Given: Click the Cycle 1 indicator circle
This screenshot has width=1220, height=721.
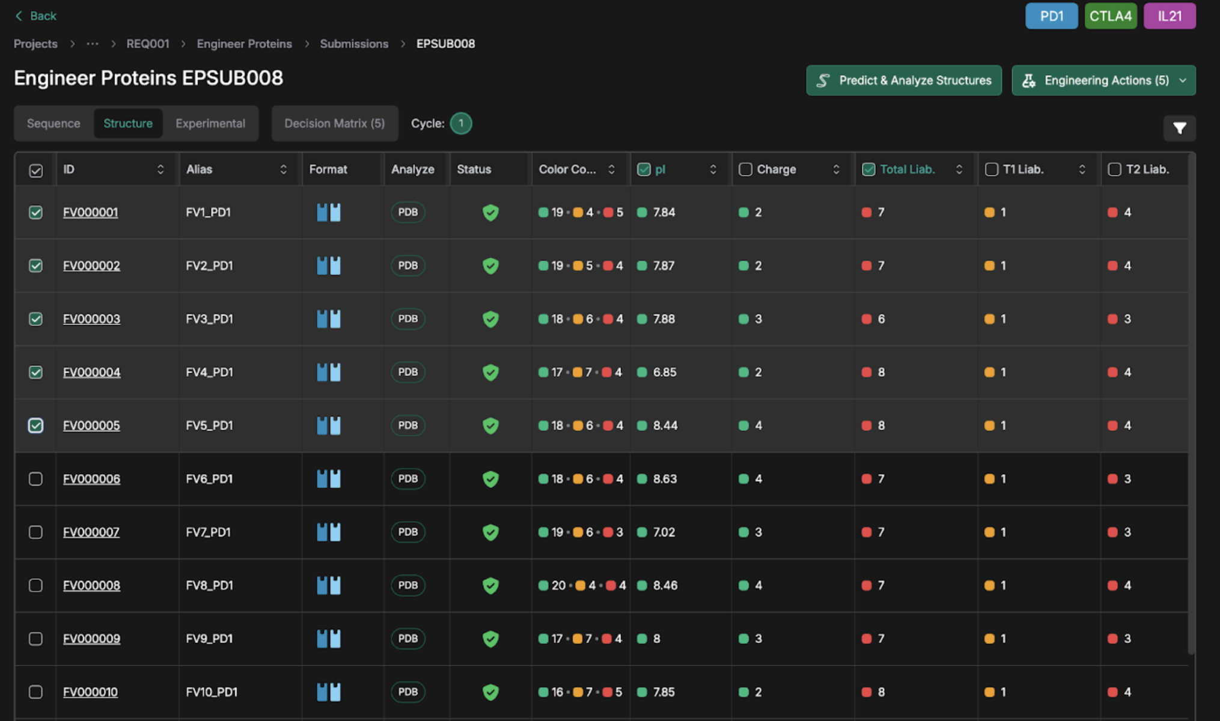Looking at the screenshot, I should click(461, 123).
